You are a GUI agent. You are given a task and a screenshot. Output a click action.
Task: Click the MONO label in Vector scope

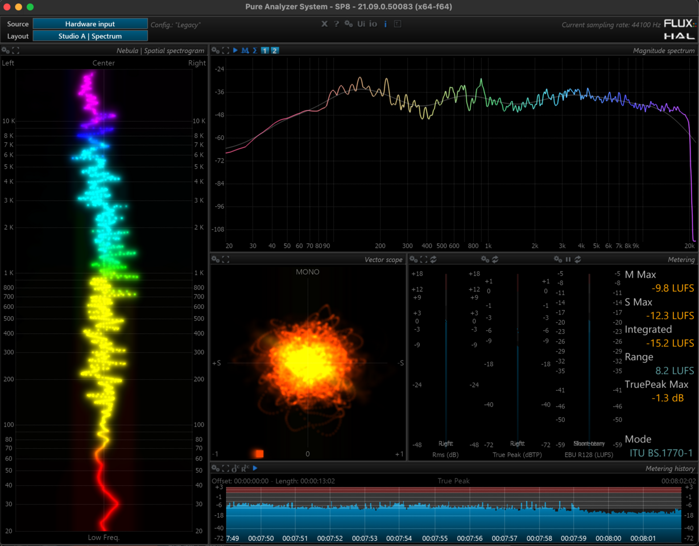[308, 272]
